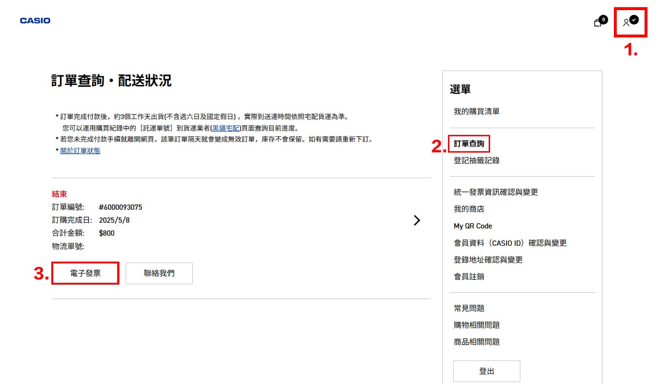Select 我的購買清單 in the menu
Screen dimensions: 658x384
pos(476,111)
